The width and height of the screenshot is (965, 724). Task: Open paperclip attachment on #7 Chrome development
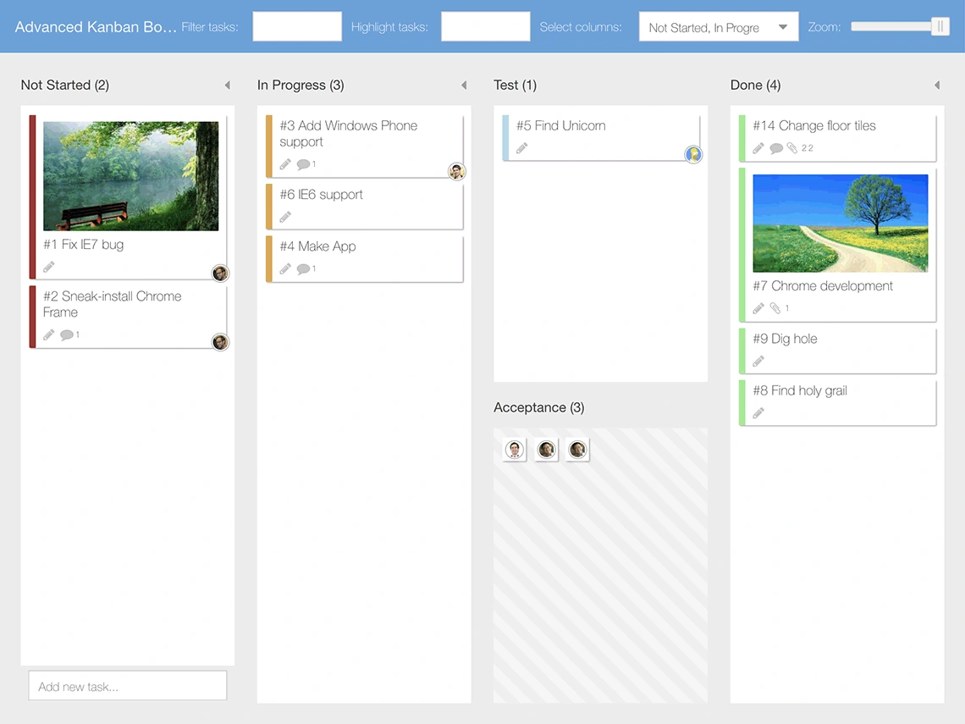pos(775,308)
